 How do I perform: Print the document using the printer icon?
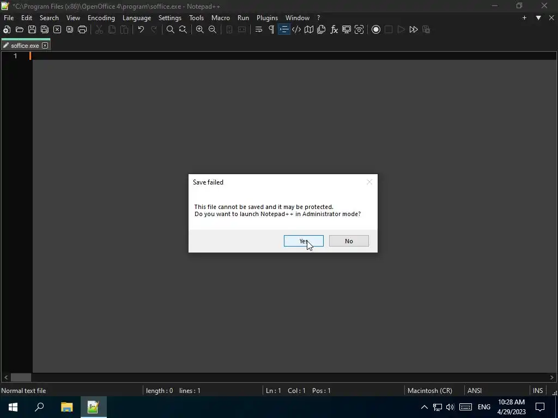82,29
